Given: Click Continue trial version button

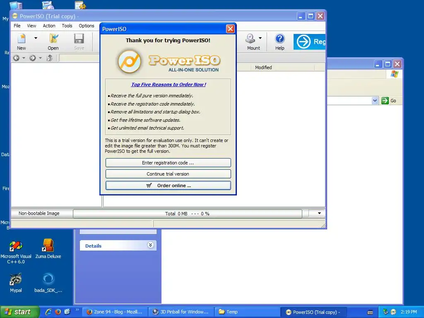Looking at the screenshot, I should tap(168, 174).
